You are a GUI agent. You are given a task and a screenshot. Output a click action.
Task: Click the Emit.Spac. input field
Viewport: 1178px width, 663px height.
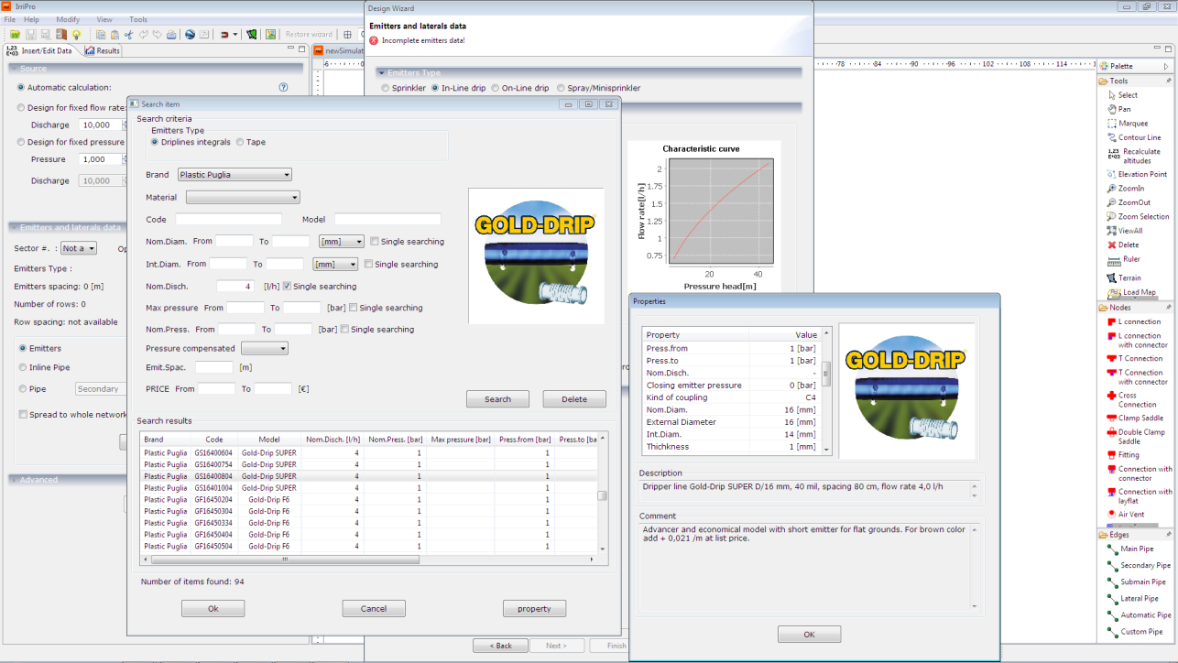pos(214,367)
